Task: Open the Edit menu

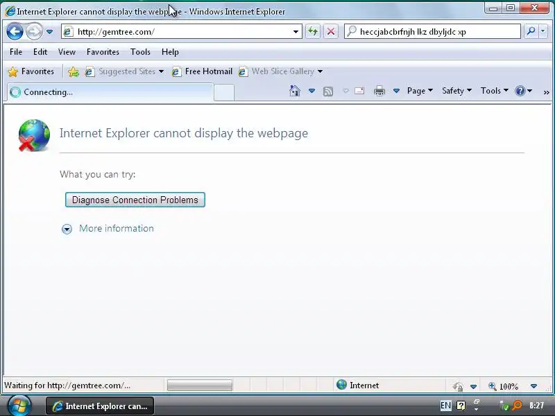Action: point(40,52)
